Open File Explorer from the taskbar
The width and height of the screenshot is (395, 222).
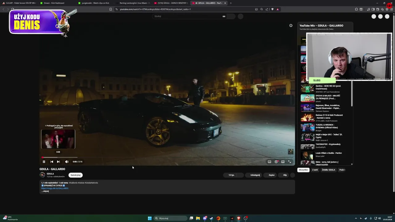coord(198,218)
